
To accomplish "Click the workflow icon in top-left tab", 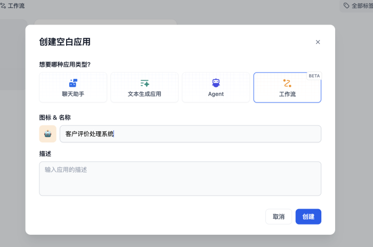I will (3, 6).
